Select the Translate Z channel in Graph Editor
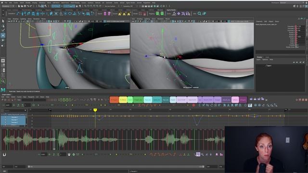Screen dimensions: 308x173 [14, 122]
